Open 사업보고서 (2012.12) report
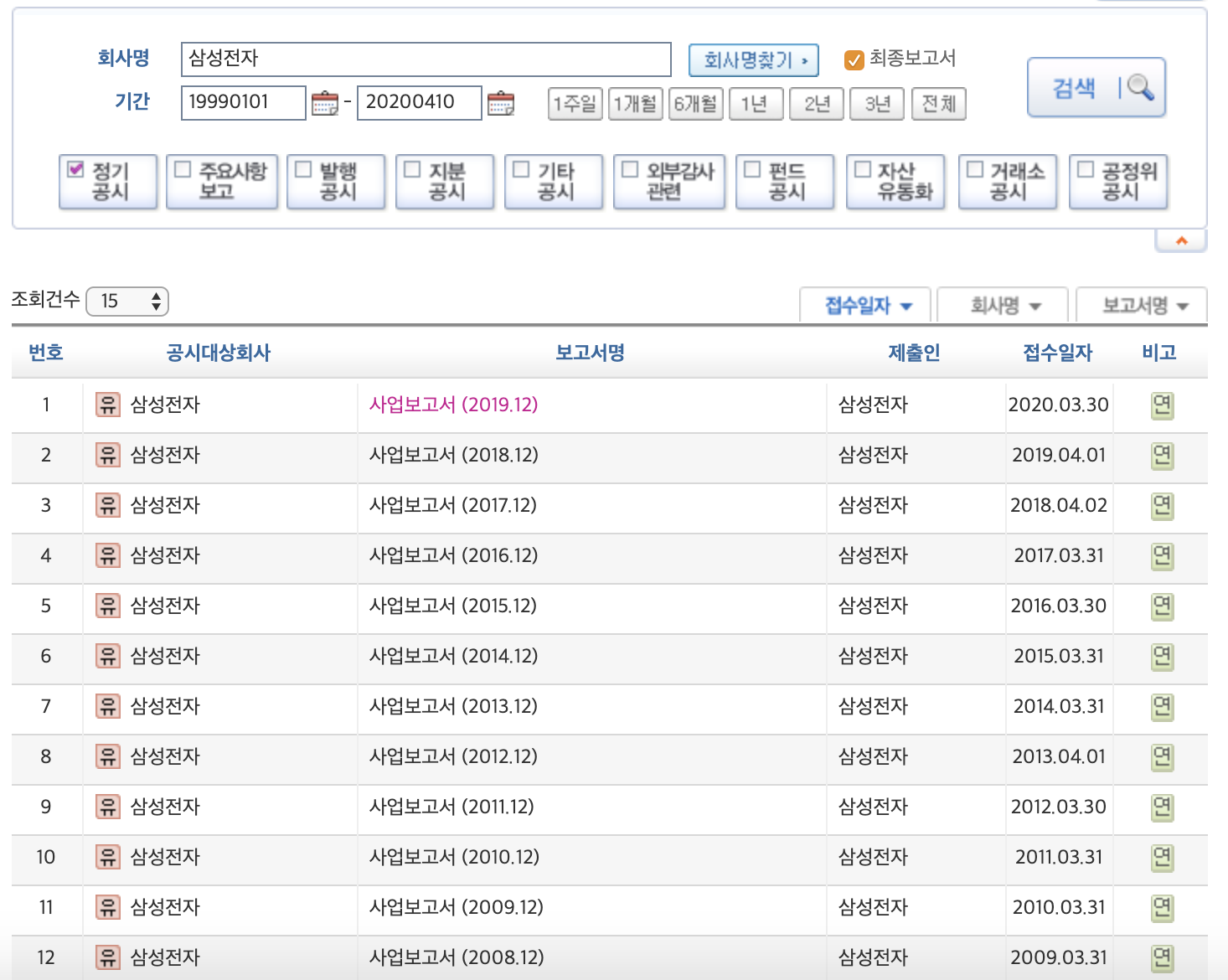The height and width of the screenshot is (980, 1228). click(454, 756)
